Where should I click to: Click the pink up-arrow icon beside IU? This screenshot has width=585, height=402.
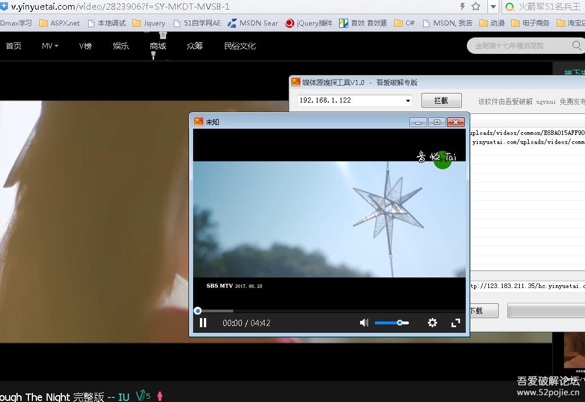160,396
